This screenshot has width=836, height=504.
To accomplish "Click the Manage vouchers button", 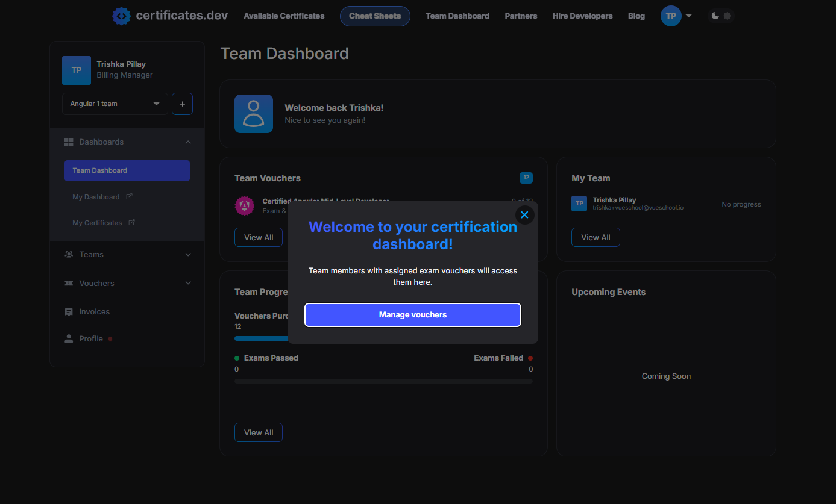I will (x=413, y=315).
